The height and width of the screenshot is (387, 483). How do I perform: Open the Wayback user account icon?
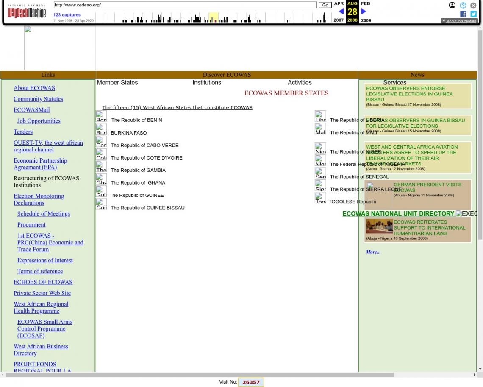[x=452, y=5]
